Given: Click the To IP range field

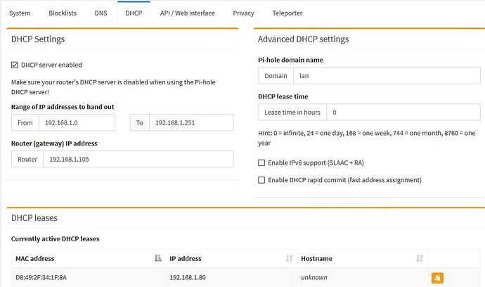Looking at the screenshot, I should point(190,123).
